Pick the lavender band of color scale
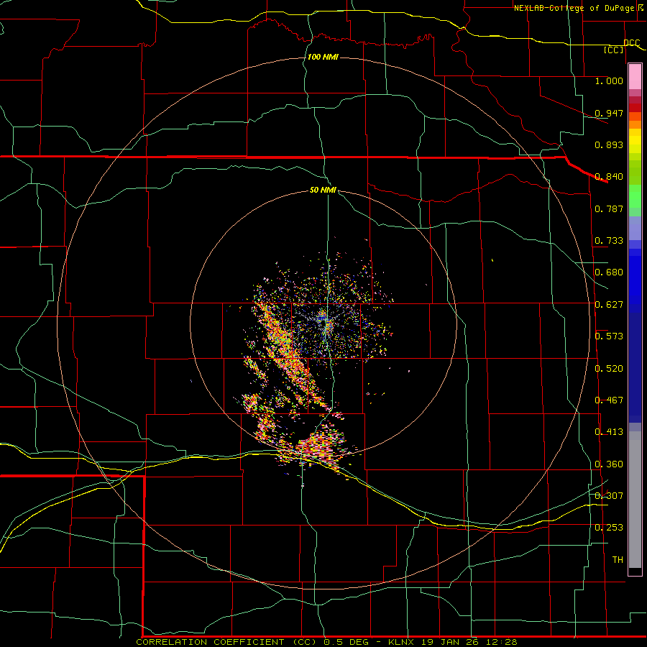647x647 pixels. (635, 228)
